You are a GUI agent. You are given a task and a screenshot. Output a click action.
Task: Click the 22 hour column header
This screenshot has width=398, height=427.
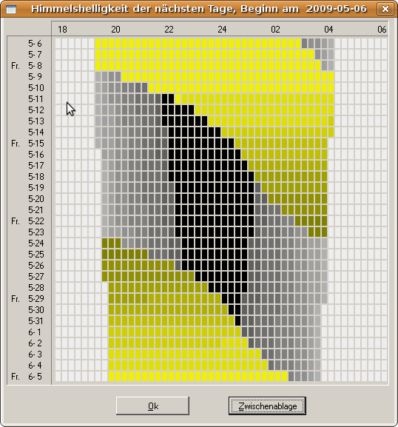tap(169, 29)
